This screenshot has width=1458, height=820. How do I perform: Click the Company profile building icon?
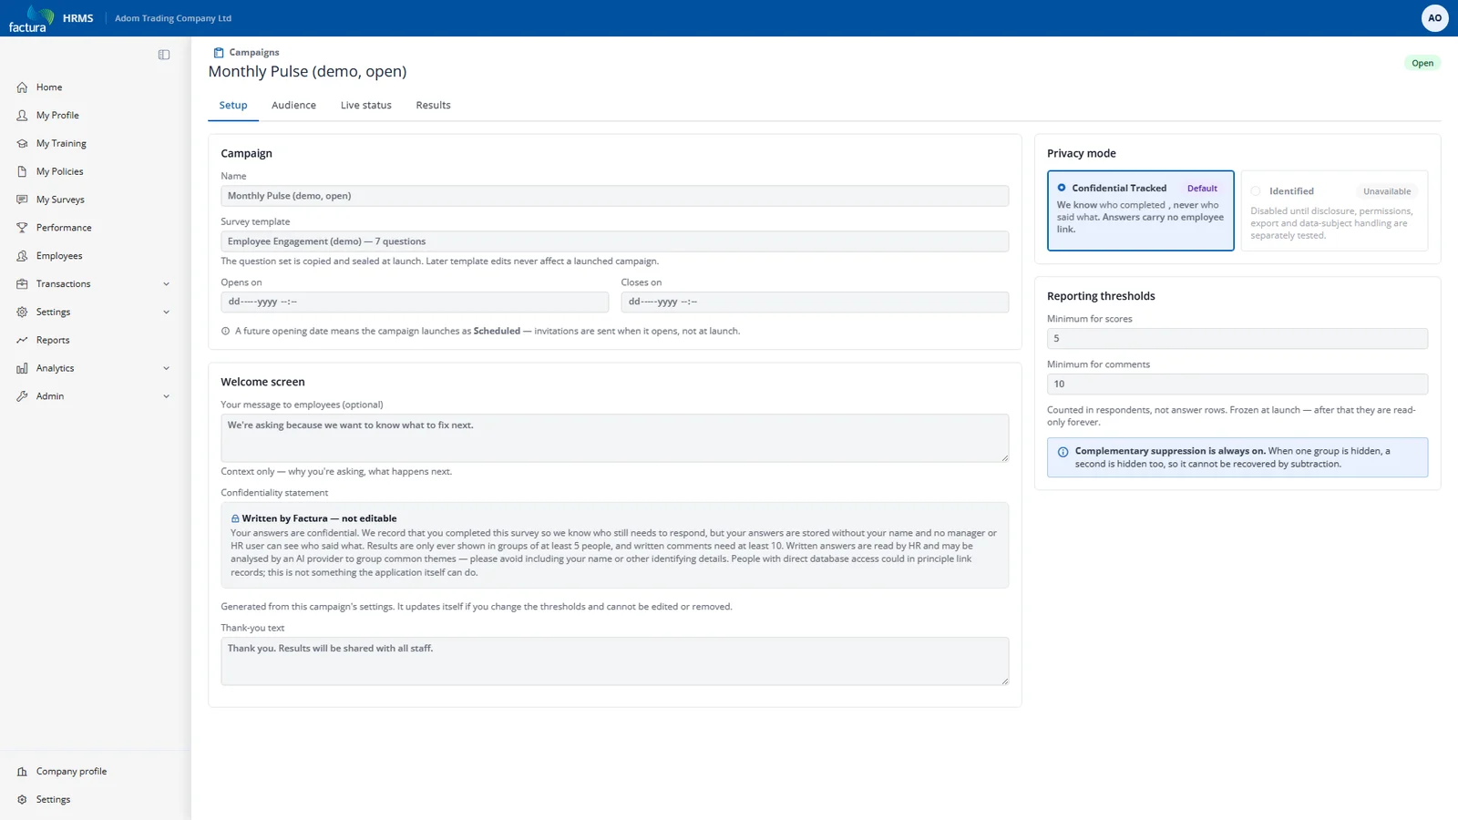tap(22, 772)
